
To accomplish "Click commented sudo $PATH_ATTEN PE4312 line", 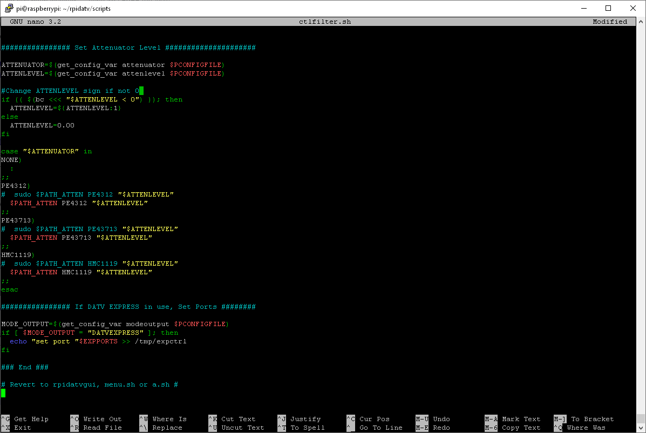I will click(87, 194).
